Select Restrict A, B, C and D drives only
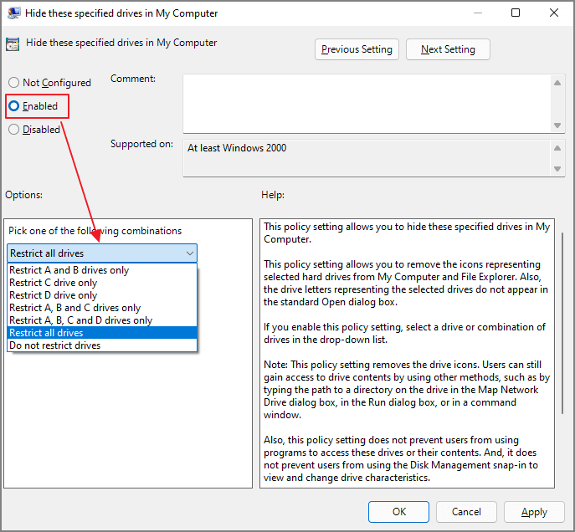Viewport: 575px width, 532px height. [x=81, y=320]
